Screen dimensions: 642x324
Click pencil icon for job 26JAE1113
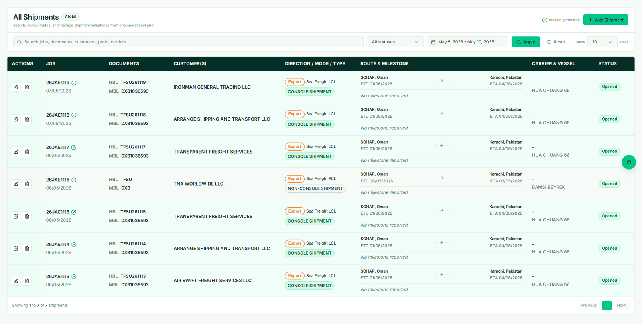point(16,281)
